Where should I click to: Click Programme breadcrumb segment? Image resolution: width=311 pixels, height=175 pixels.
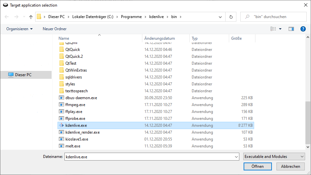pyautogui.click(x=131, y=17)
